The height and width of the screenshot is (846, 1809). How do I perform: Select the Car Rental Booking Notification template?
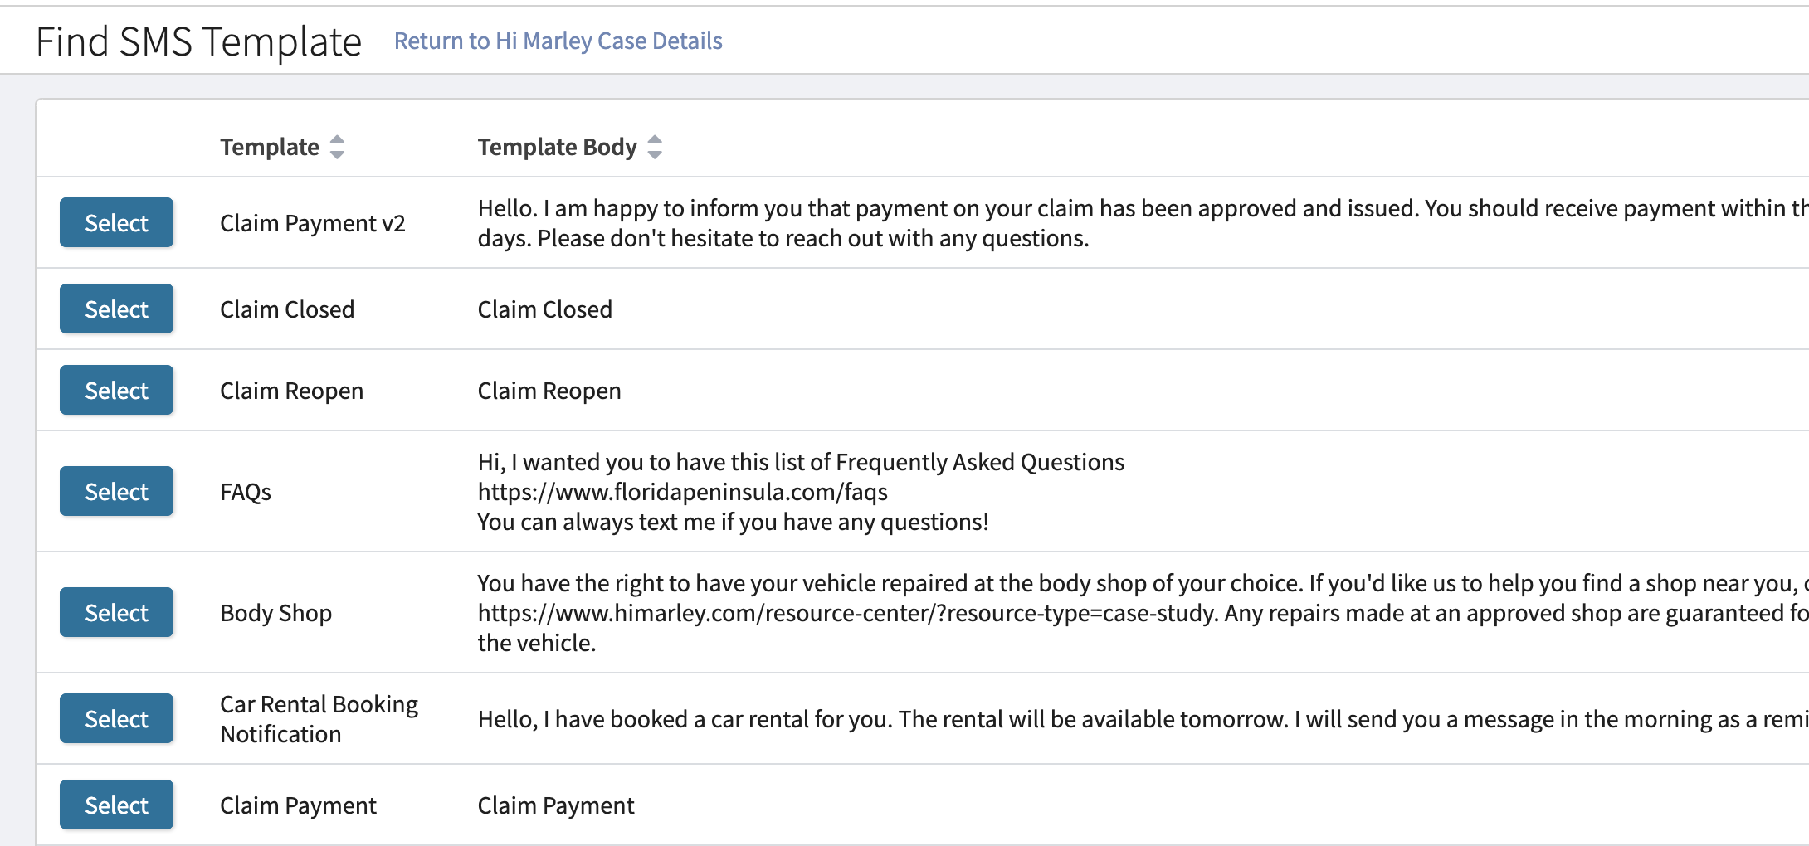click(x=116, y=718)
